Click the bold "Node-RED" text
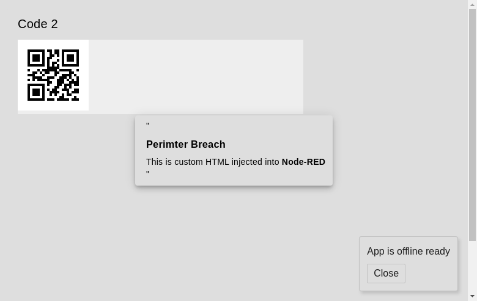 [303, 162]
